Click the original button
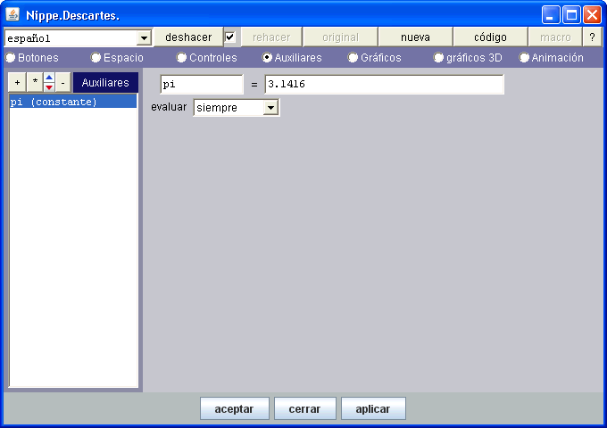Screen dimensions: 607x428 340,37
